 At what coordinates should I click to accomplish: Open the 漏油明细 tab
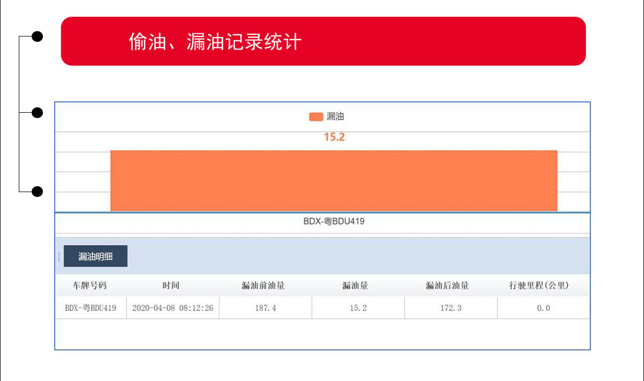96,257
